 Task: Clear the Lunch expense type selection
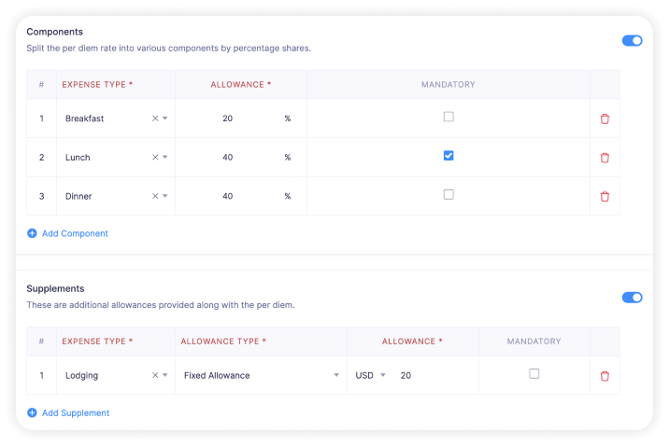pos(155,158)
